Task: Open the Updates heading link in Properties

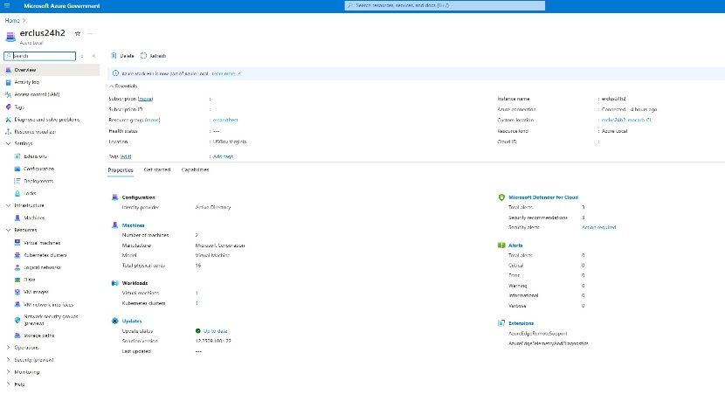Action: point(132,321)
